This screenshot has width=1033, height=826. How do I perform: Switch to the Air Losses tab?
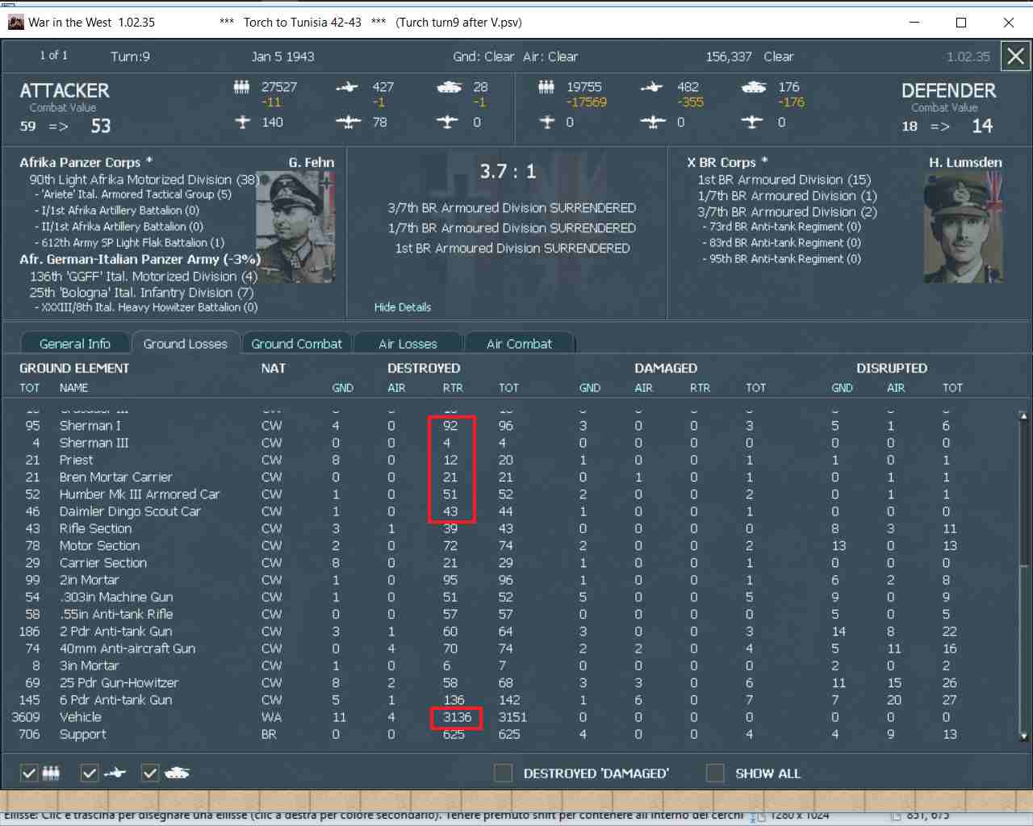coord(408,344)
